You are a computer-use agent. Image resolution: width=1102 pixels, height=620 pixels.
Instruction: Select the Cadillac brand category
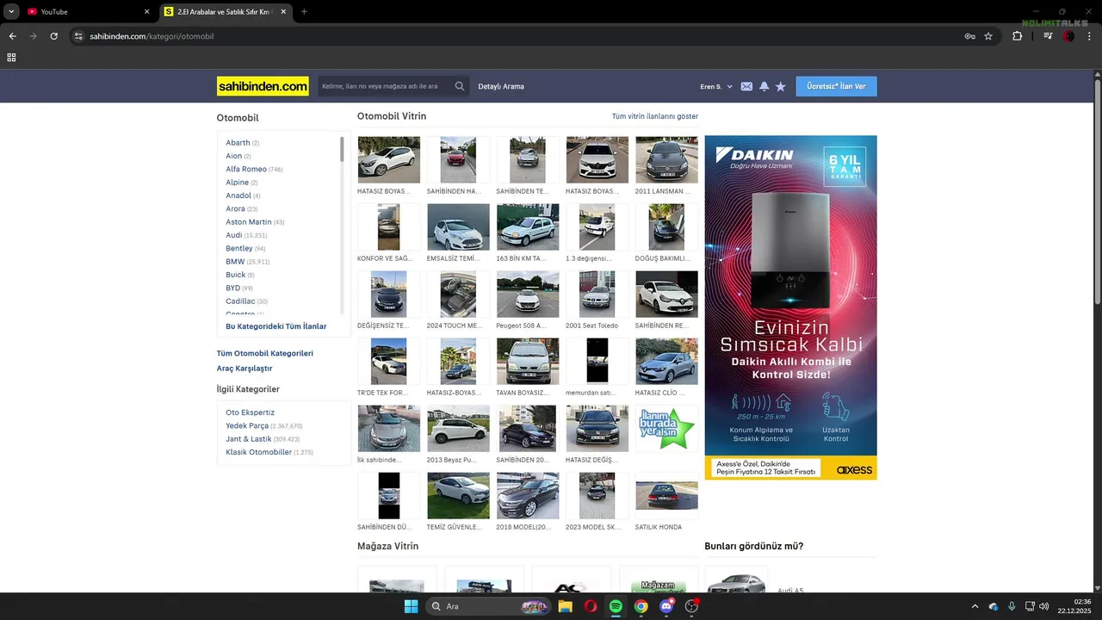pyautogui.click(x=240, y=301)
